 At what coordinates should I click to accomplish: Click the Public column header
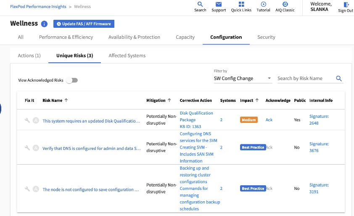(300, 101)
